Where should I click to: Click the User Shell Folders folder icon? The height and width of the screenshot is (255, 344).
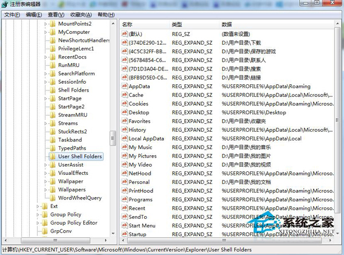tap(53, 156)
